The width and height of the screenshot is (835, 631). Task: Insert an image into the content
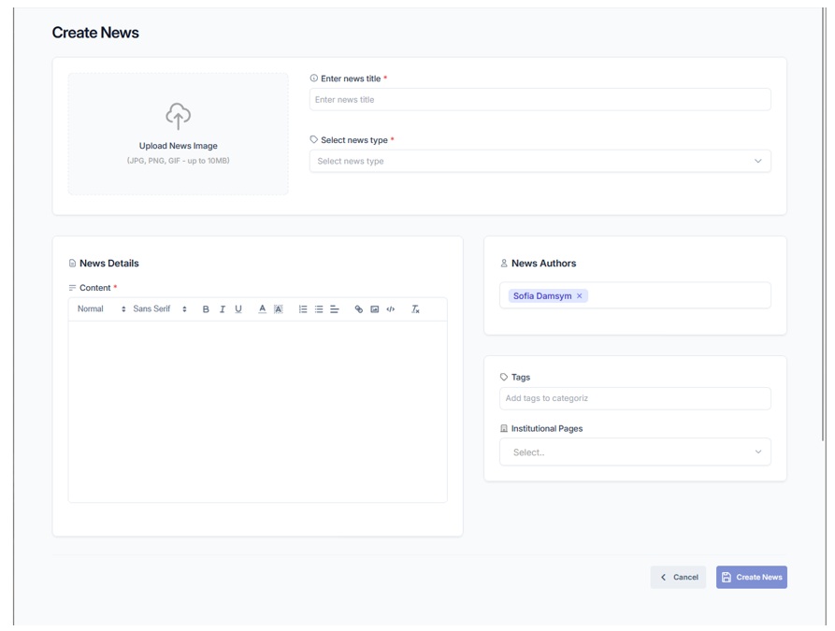click(374, 308)
